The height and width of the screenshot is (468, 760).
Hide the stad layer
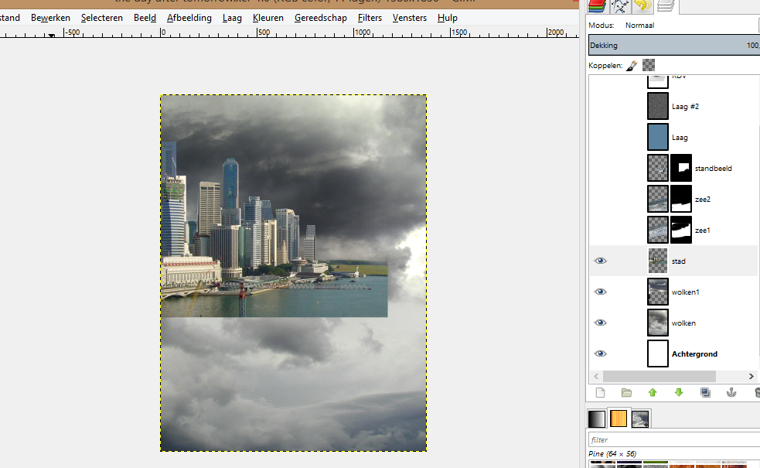pyautogui.click(x=600, y=261)
